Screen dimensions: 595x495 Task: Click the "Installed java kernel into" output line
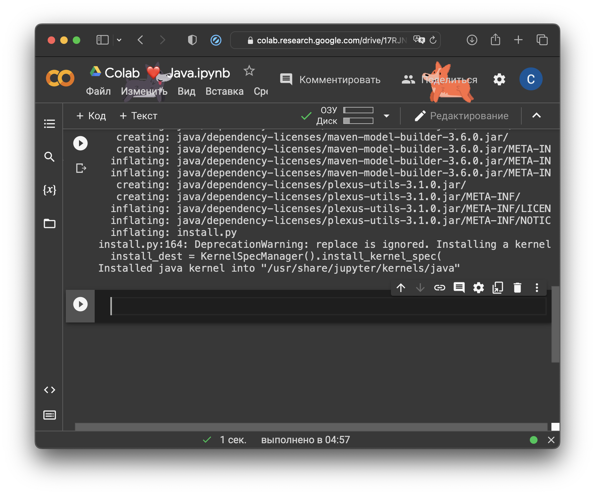279,268
